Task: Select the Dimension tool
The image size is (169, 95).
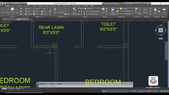Action: pos(60,10)
